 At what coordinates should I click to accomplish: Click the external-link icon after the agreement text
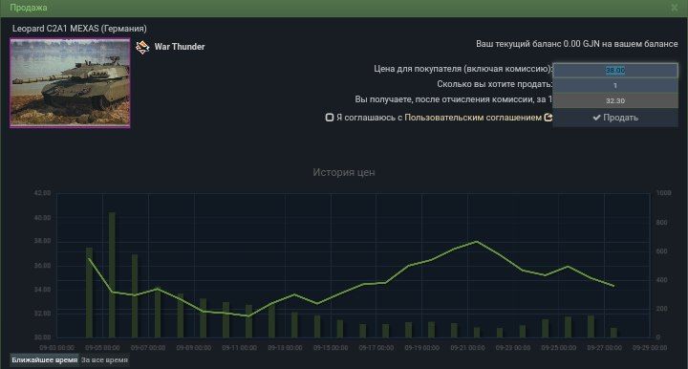click(x=548, y=118)
